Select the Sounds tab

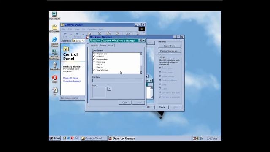(103, 45)
